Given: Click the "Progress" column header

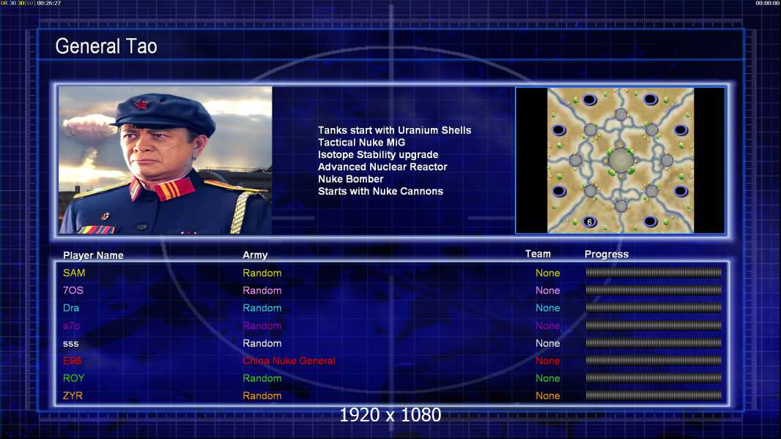Looking at the screenshot, I should point(607,254).
